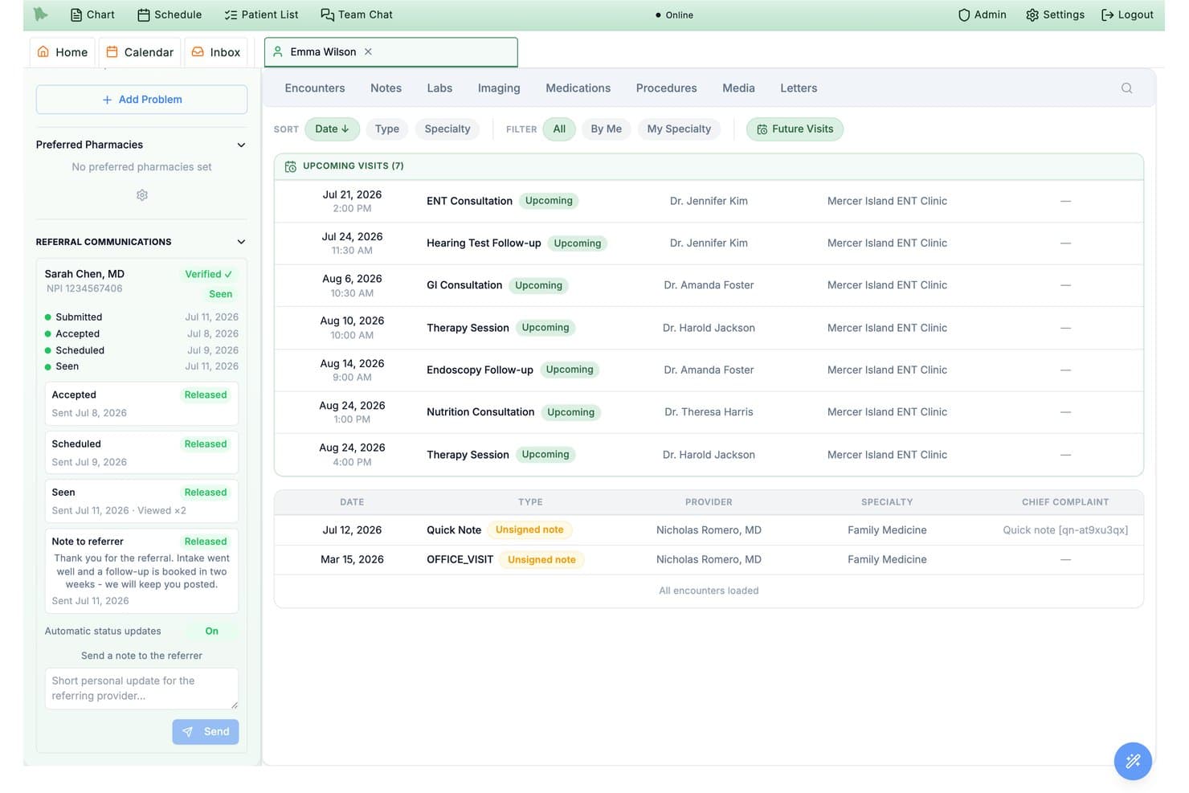Image resolution: width=1189 pixels, height=793 pixels.
Task: Open the Mar 15, 2026 OFFICE_VISIT encounter
Action: [x=709, y=560]
